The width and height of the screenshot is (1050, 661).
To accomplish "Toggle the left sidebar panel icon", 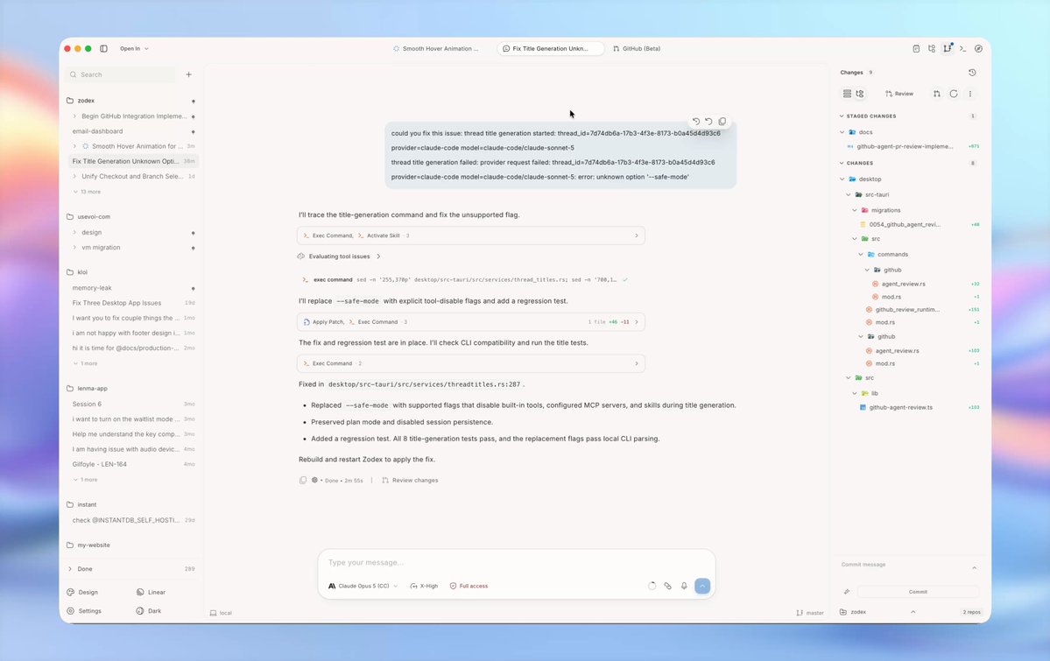I will click(104, 48).
